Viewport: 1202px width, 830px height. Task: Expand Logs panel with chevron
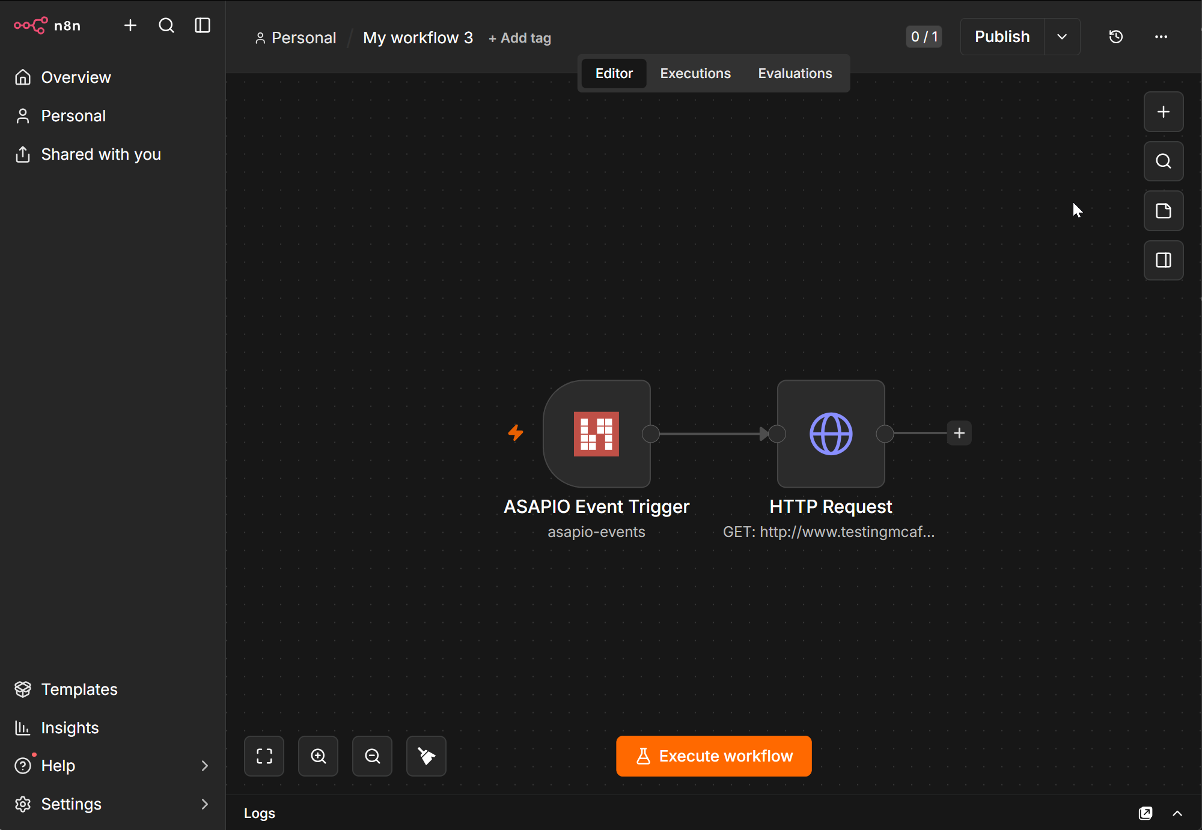pos(1177,813)
